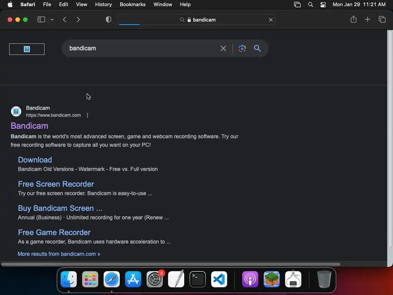Screen dimensions: 393x295
Task: Click Safari icon in the Dock
Action: coord(112,279)
